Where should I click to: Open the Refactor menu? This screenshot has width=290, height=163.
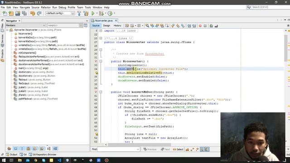[46, 7]
